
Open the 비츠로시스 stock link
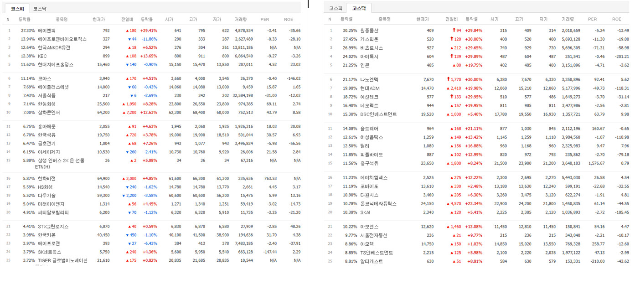372,48
